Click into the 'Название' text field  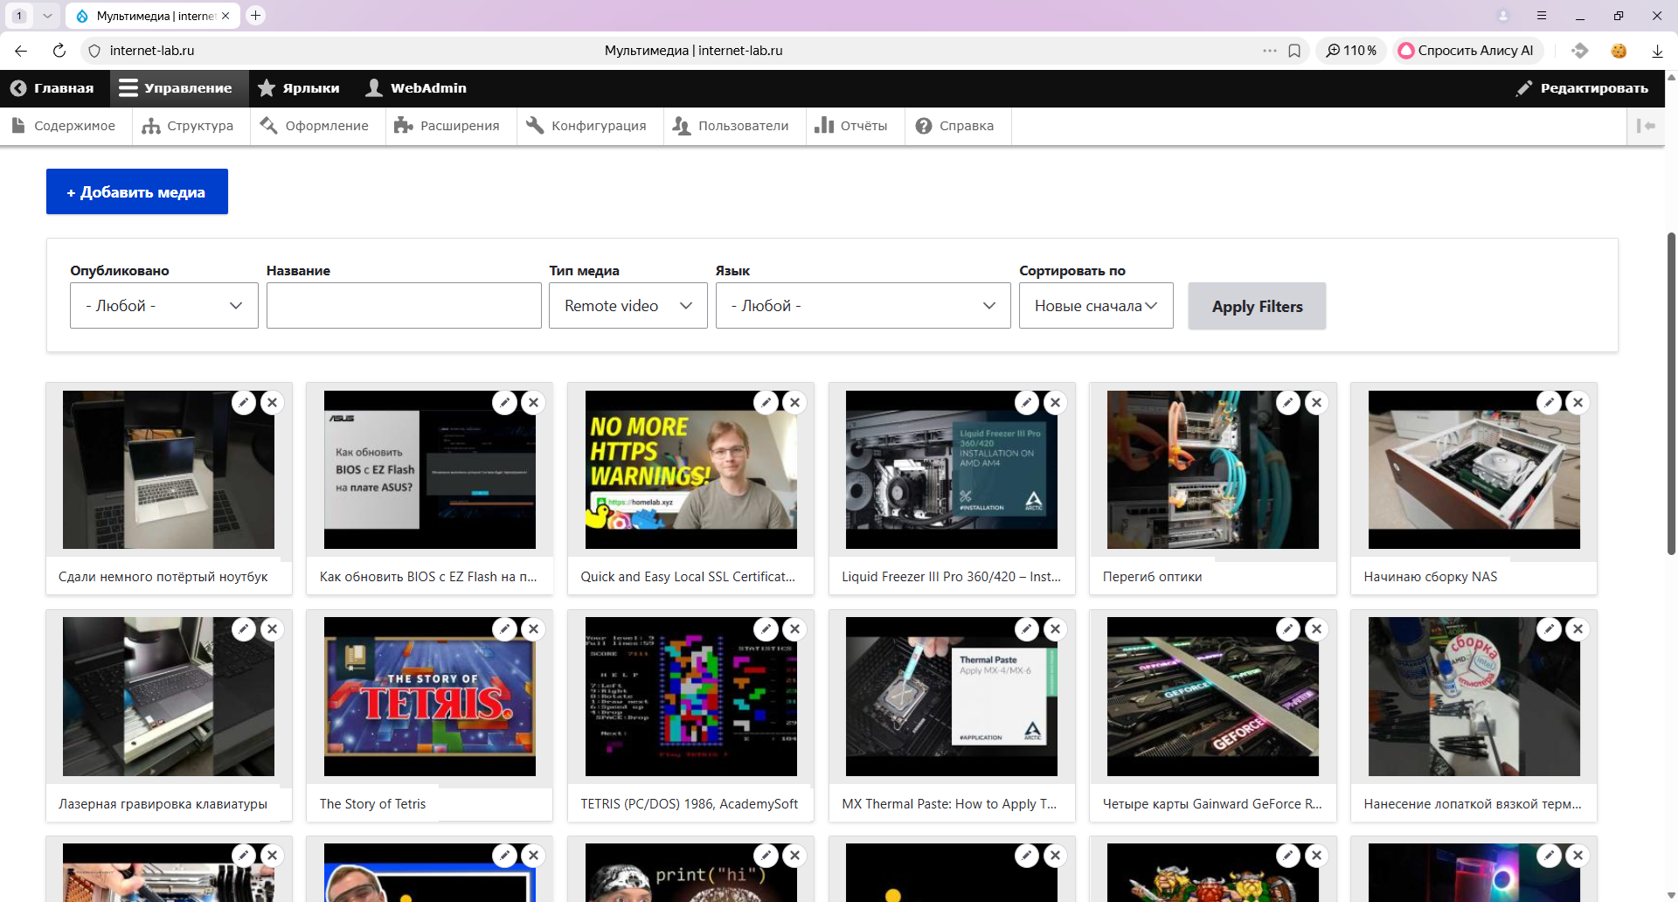coord(404,306)
